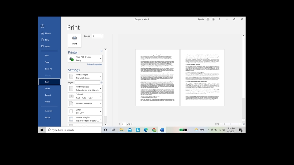The height and width of the screenshot is (165, 294).
Task: Open the Account page
Action: pos(49,111)
